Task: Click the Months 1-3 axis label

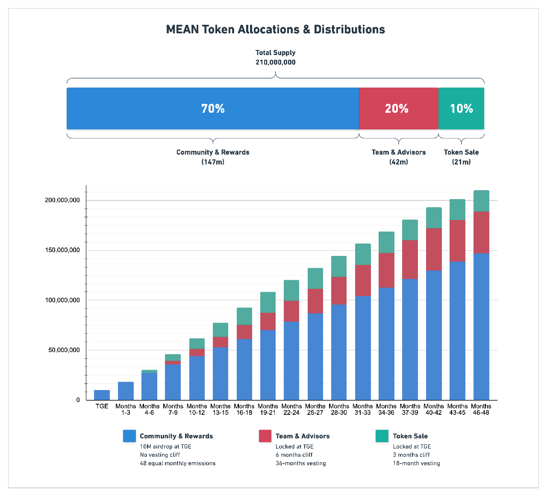Action: (x=126, y=409)
